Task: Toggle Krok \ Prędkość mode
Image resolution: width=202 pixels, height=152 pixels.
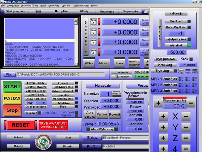Action: pos(176,27)
